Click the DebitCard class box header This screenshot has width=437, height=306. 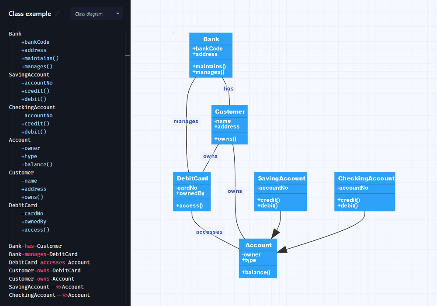click(x=192, y=178)
